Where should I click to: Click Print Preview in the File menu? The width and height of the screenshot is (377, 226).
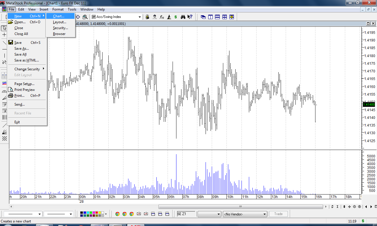[24, 90]
